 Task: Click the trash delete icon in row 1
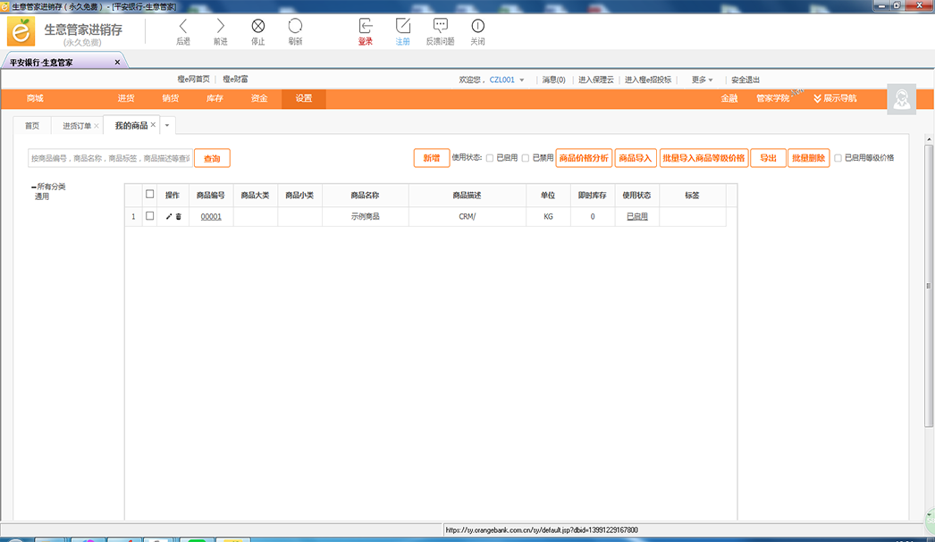(178, 217)
